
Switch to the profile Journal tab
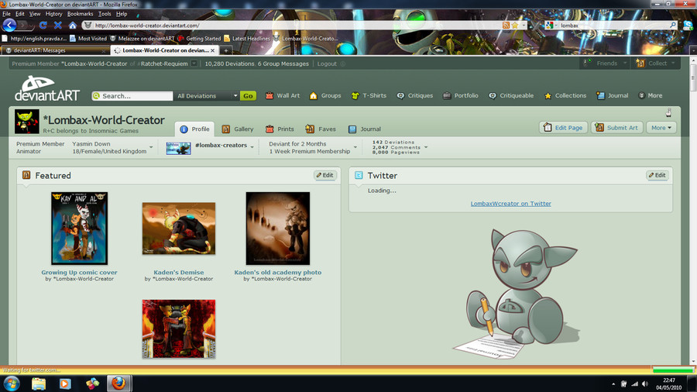click(x=365, y=129)
